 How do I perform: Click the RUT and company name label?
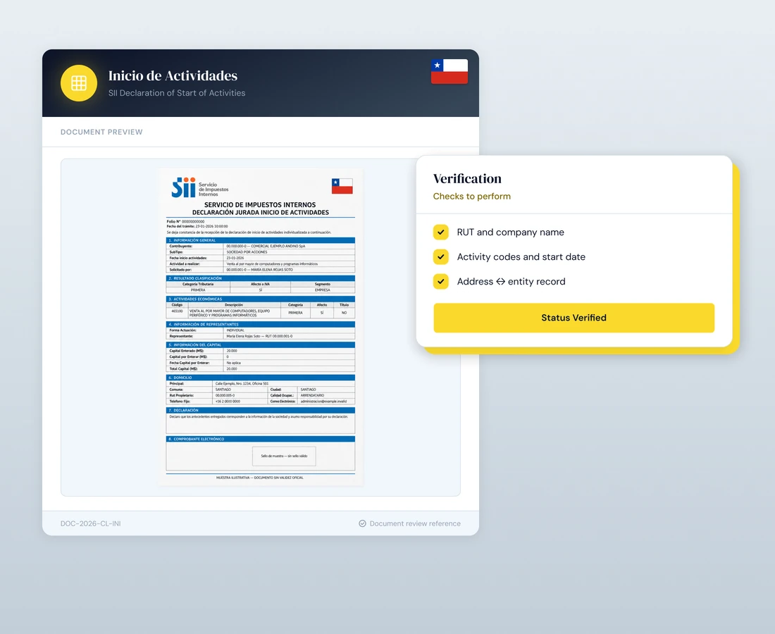pos(511,232)
